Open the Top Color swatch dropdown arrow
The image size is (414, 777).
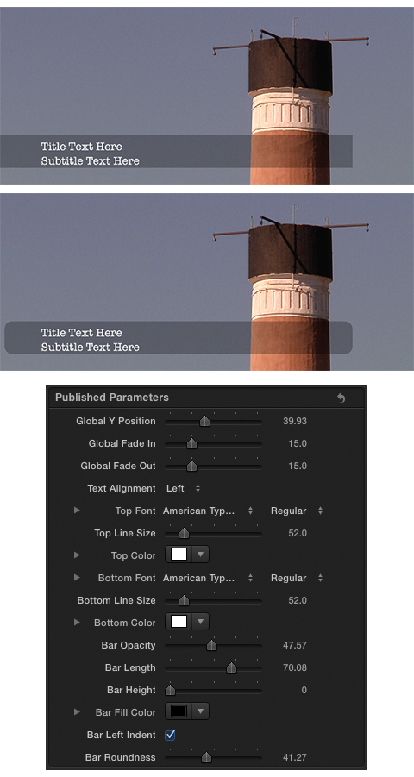pos(200,555)
